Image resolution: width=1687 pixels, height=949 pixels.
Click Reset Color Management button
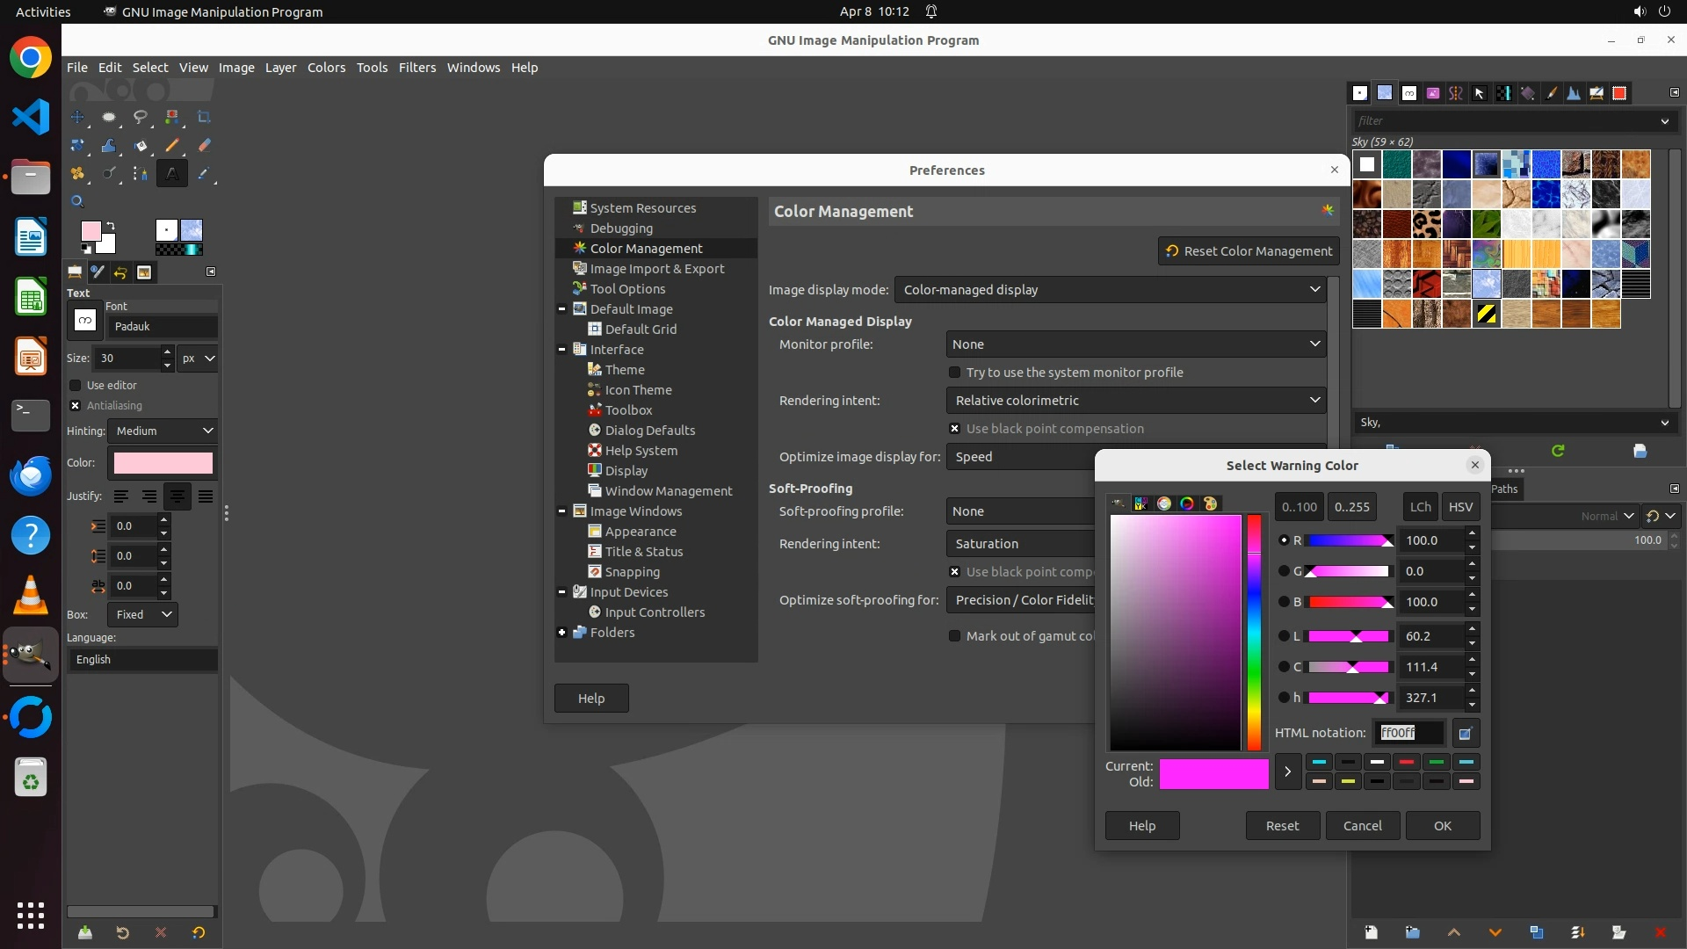(1249, 251)
